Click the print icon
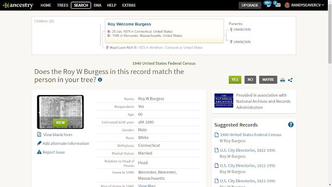Screen dimensions: 332x187 click(282, 80)
